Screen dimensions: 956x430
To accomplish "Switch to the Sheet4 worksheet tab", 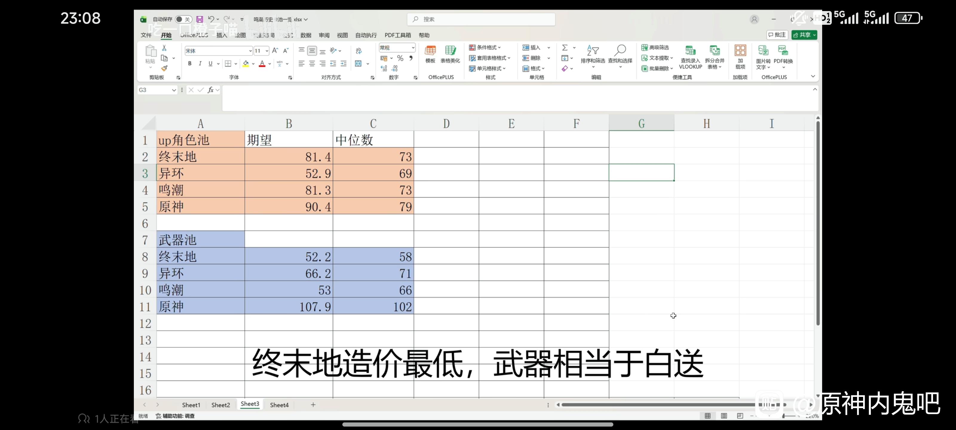I will 279,405.
